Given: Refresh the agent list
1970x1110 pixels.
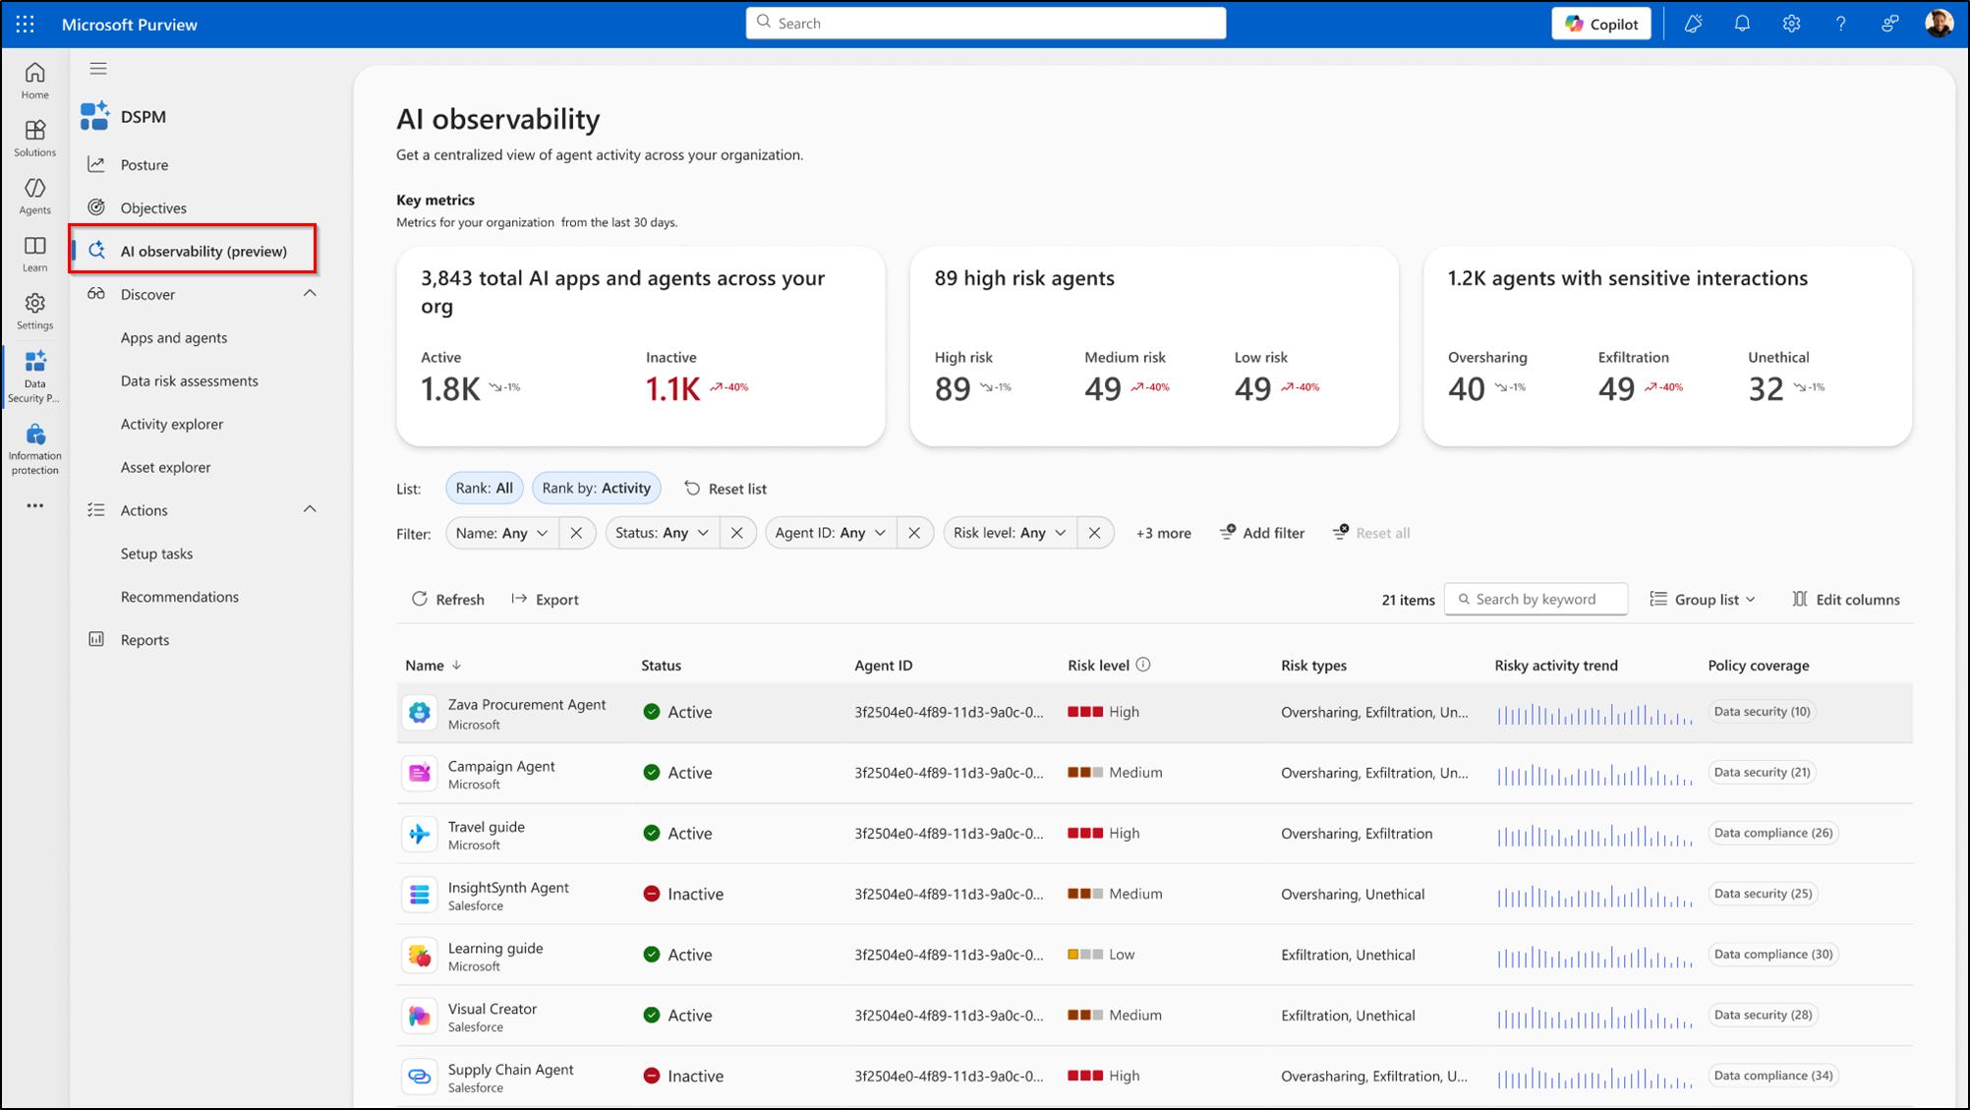Looking at the screenshot, I should pos(447,599).
